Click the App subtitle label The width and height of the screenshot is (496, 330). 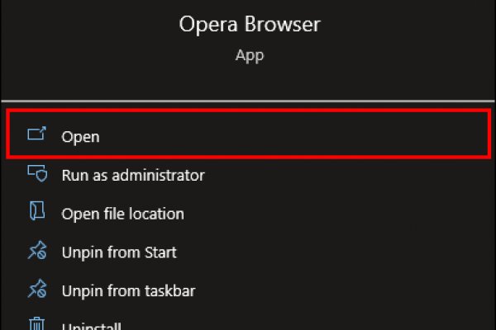[x=249, y=57]
